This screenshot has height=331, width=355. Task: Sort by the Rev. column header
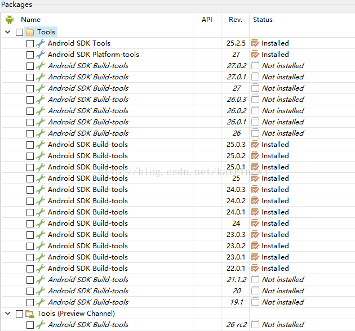point(236,20)
